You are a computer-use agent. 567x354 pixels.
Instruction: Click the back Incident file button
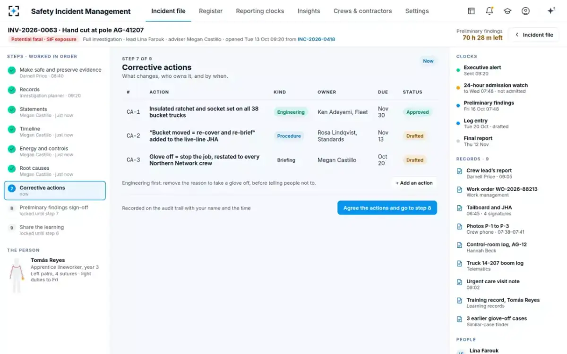[x=534, y=35]
